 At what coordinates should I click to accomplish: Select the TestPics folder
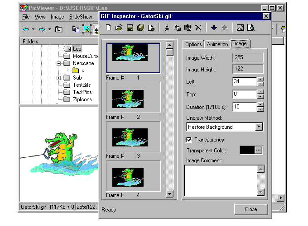[x=78, y=92]
